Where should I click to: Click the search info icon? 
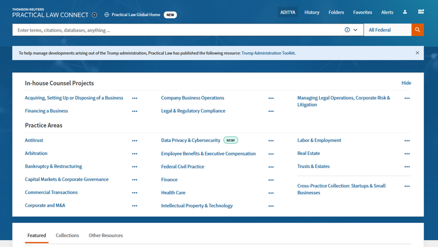[x=347, y=30]
